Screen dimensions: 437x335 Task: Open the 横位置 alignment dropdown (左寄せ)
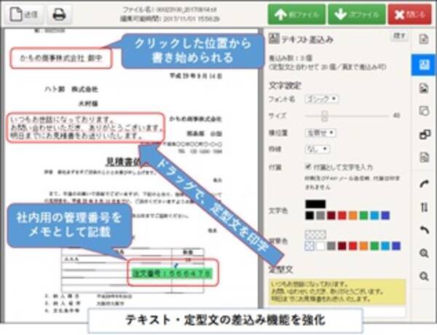(320, 133)
